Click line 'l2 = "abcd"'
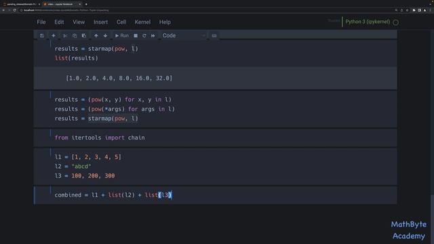The height and width of the screenshot is (244, 434). [73, 167]
